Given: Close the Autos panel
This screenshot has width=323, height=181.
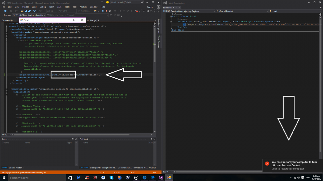Looking at the screenshot, I should 76,139.
